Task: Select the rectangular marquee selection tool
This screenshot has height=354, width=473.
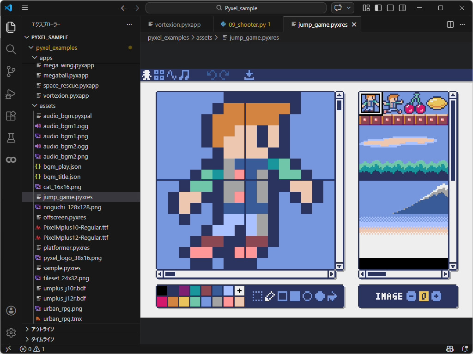Action: tap(257, 297)
